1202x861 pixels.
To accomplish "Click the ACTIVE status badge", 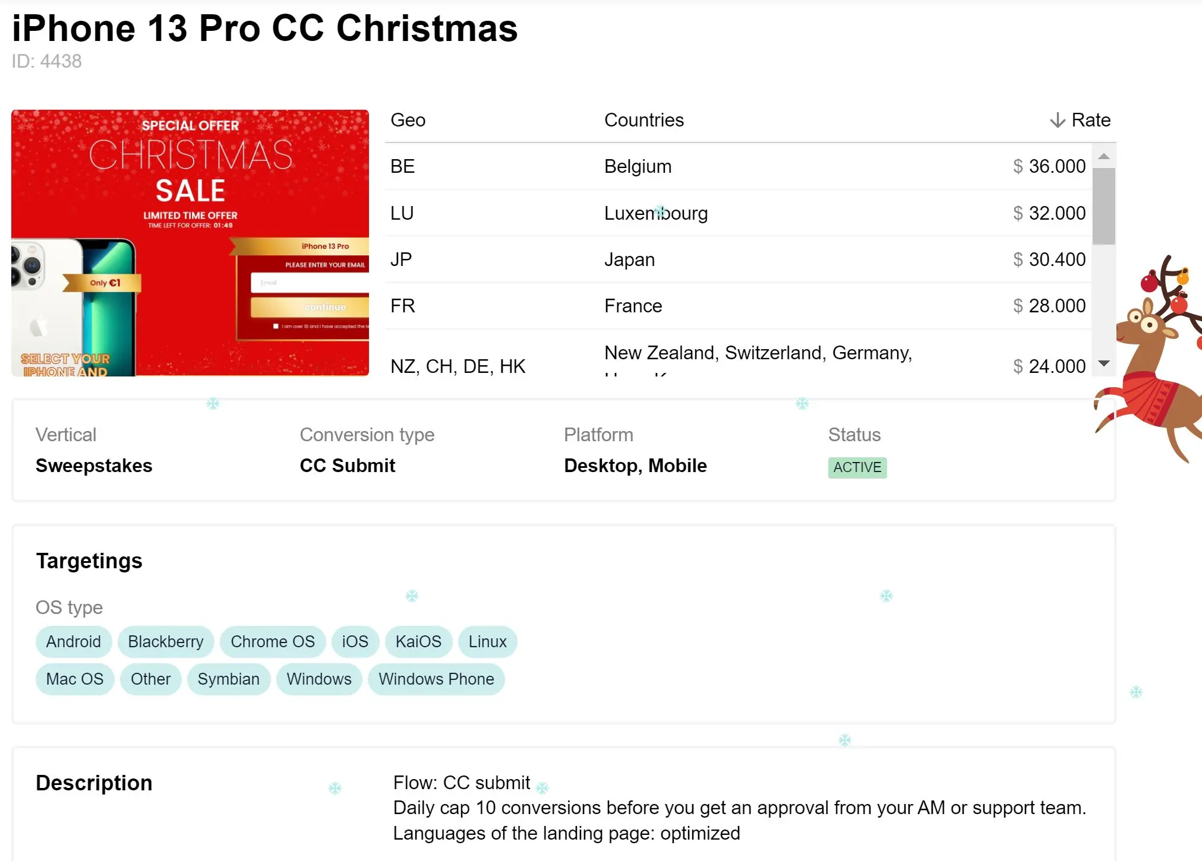I will click(857, 467).
